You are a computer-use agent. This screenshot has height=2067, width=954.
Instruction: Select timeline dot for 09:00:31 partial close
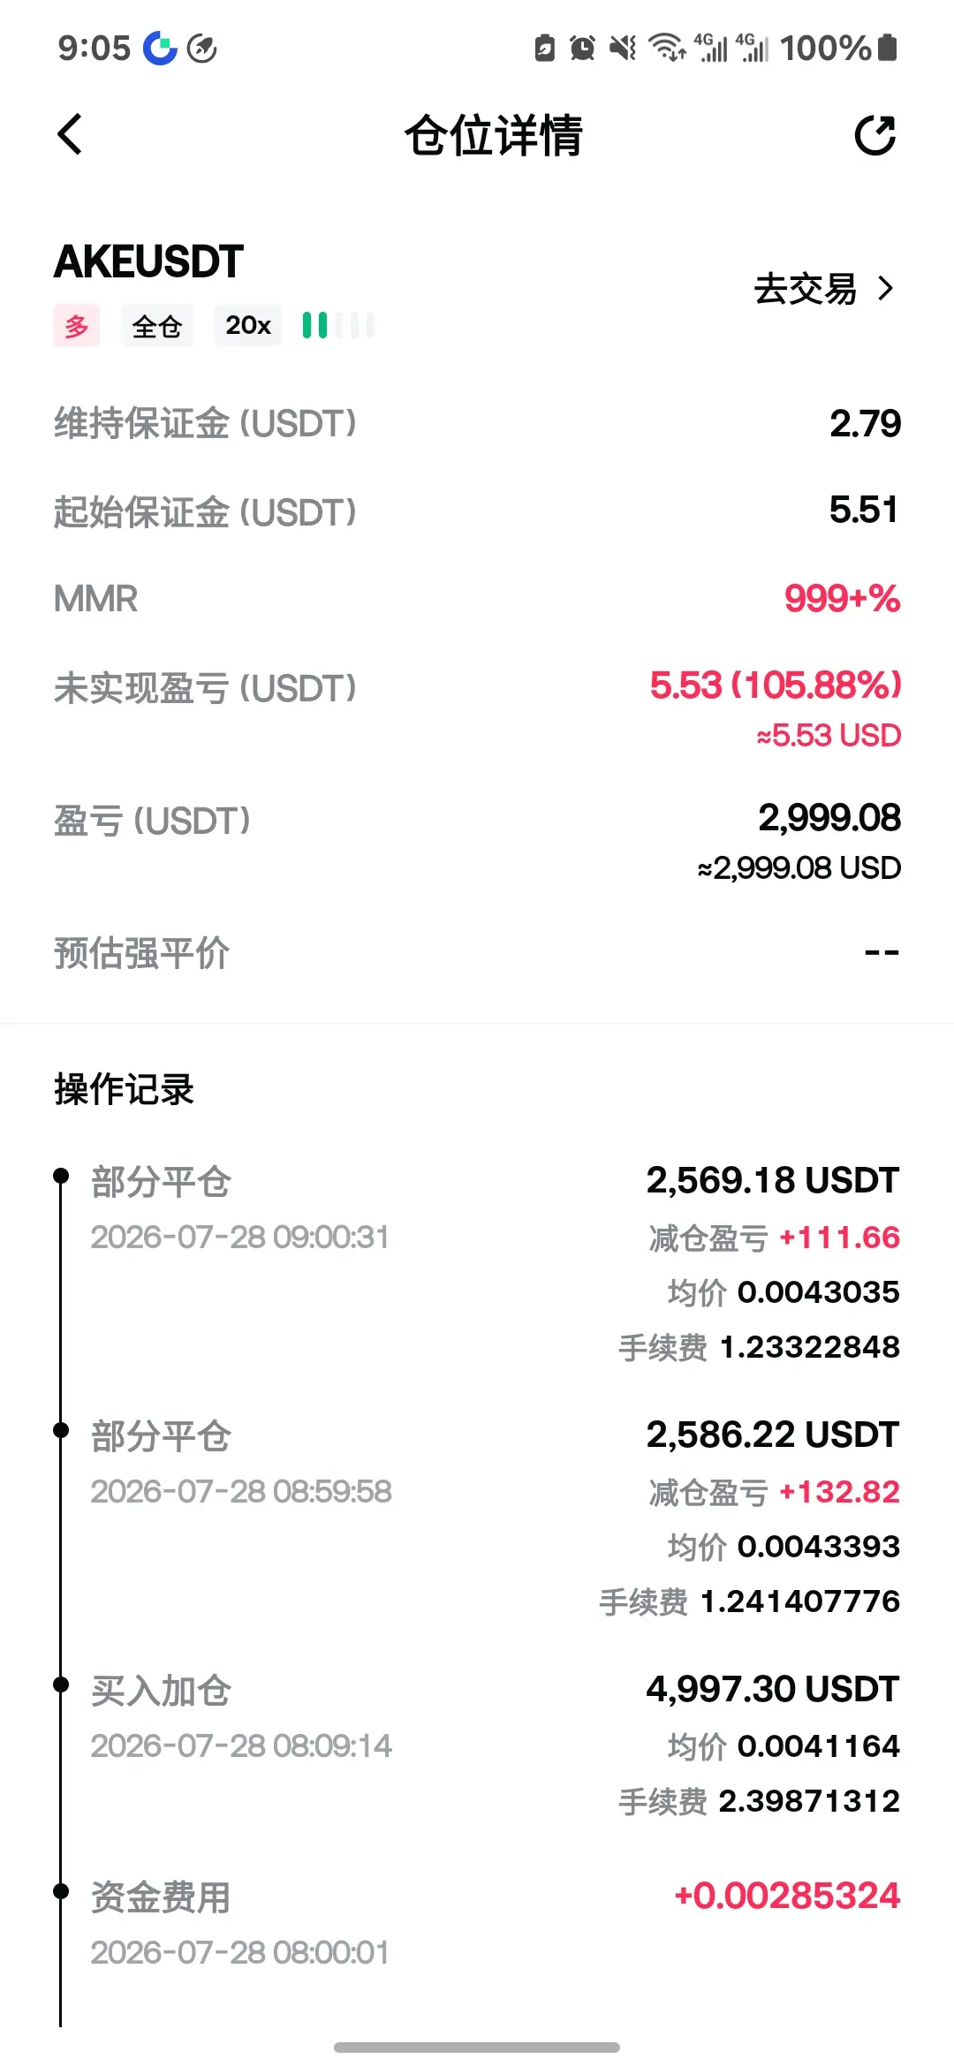click(x=61, y=1176)
